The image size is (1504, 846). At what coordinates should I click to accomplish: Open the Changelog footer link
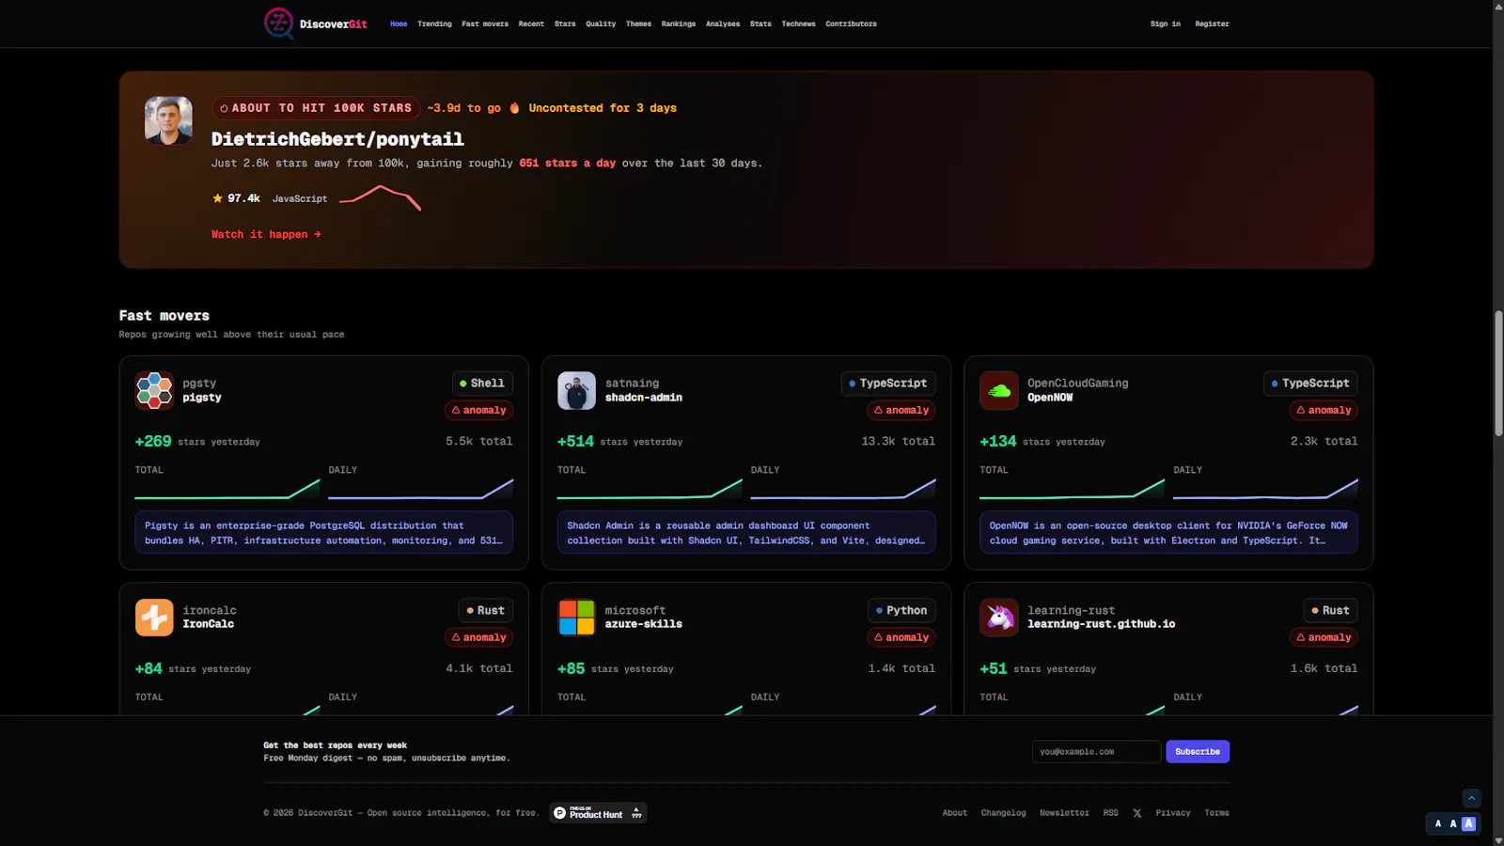tap(1004, 813)
